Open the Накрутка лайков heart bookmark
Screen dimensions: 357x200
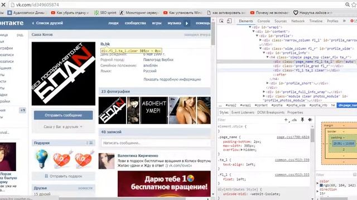click(312, 13)
